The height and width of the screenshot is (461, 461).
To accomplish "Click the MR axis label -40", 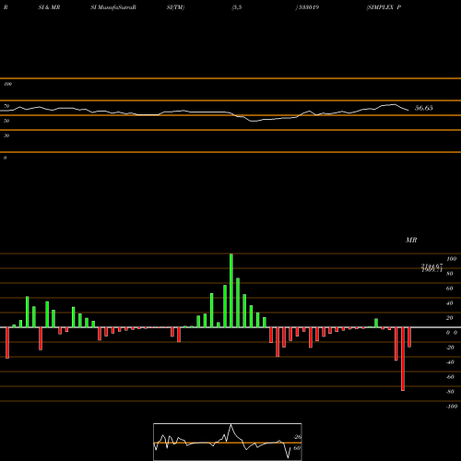I will (x=450, y=362).
